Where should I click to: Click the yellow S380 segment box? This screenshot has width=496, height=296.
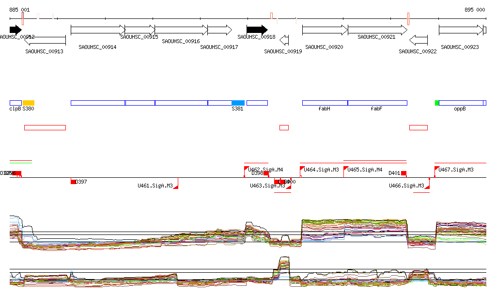click(x=29, y=103)
